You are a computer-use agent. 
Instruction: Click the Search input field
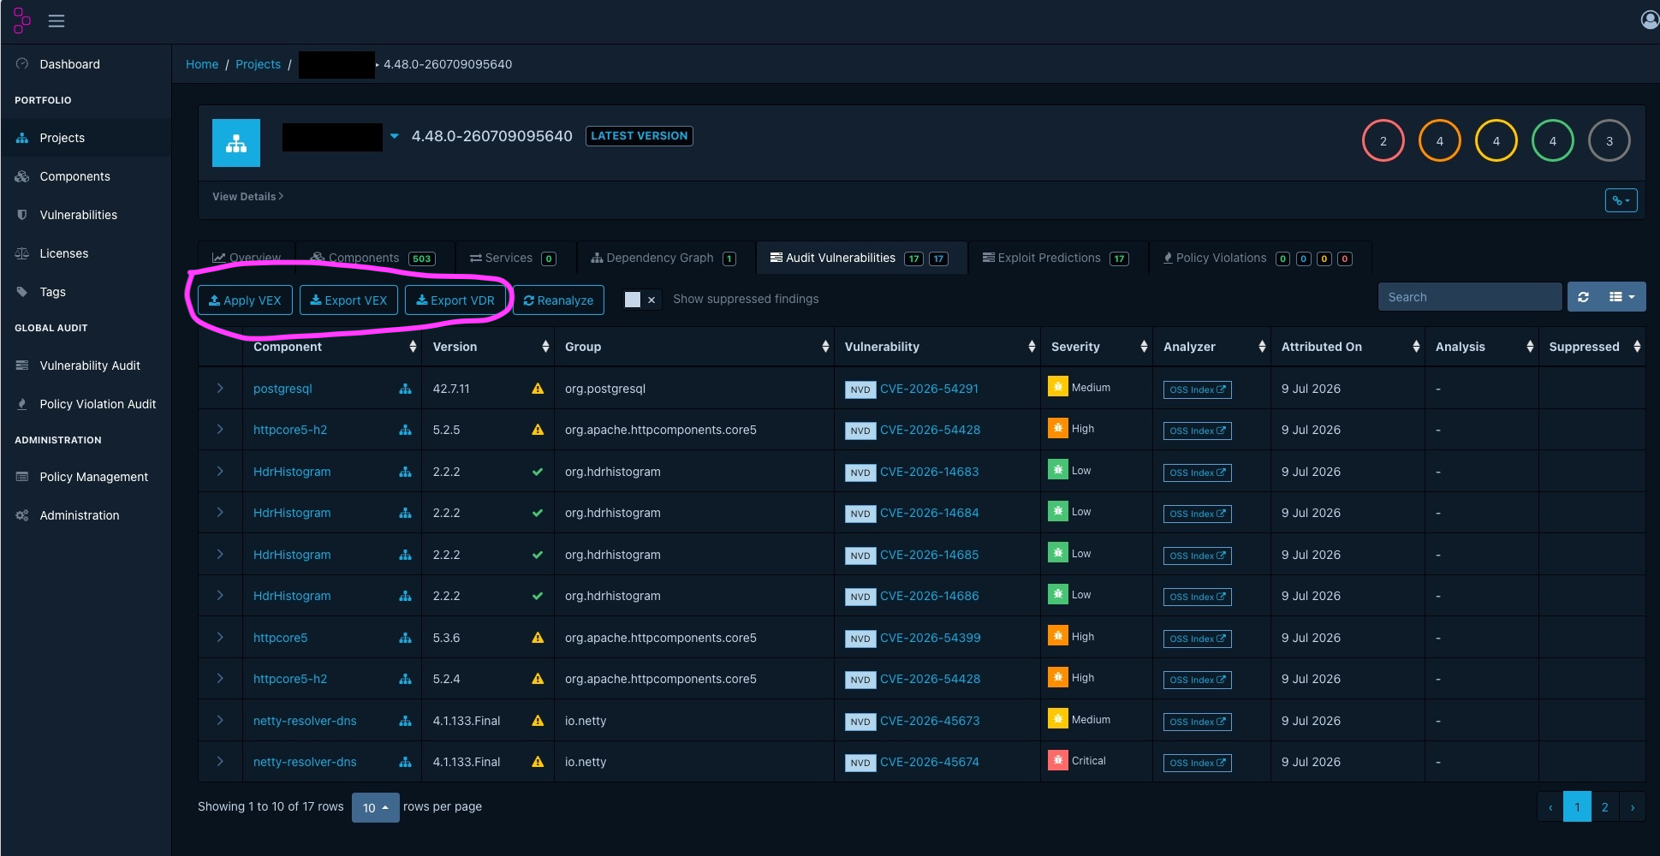[1470, 297]
